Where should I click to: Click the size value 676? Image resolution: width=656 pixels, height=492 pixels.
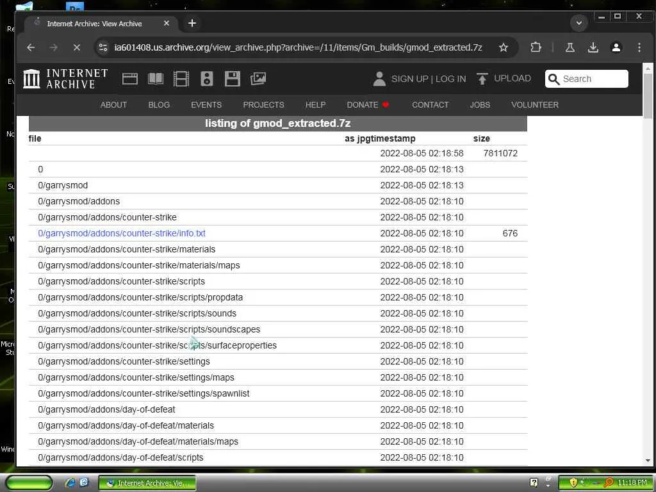pos(510,233)
